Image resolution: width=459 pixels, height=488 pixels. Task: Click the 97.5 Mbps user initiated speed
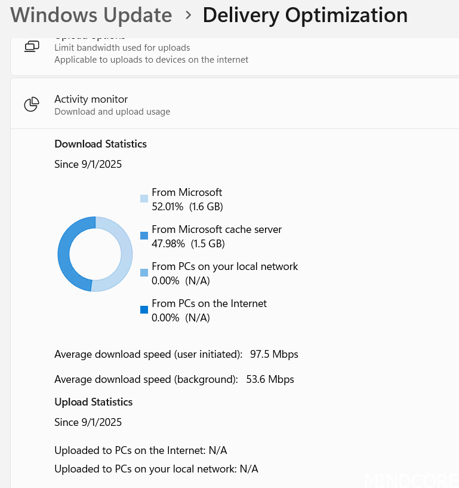274,354
